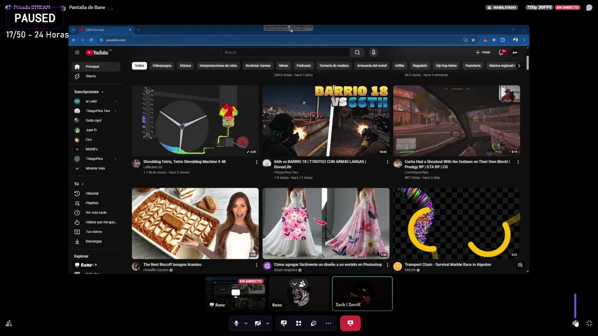Open the Shredding Tetris video thumbnail
This screenshot has width=598, height=336.
point(195,120)
